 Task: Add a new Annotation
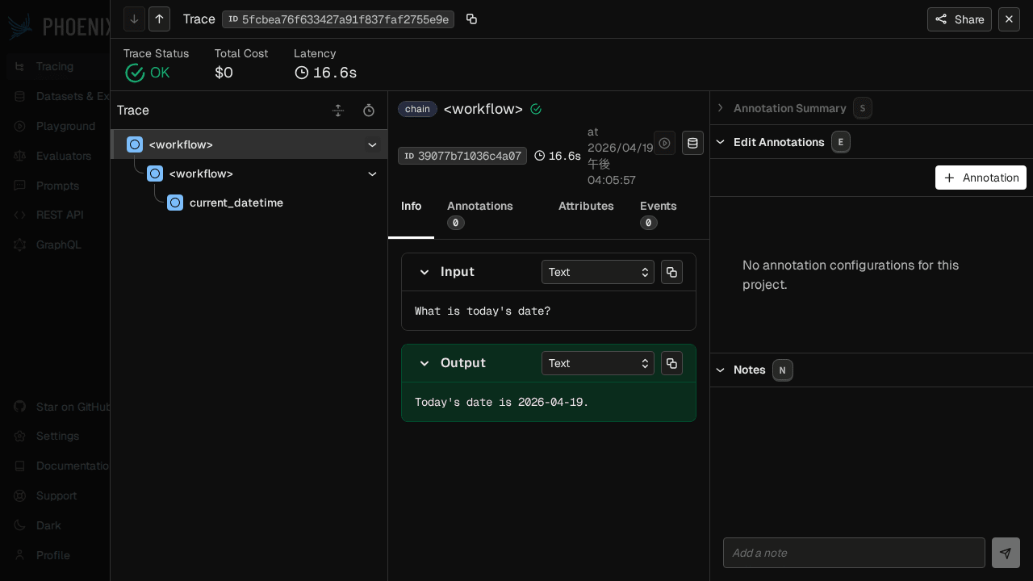(x=981, y=178)
